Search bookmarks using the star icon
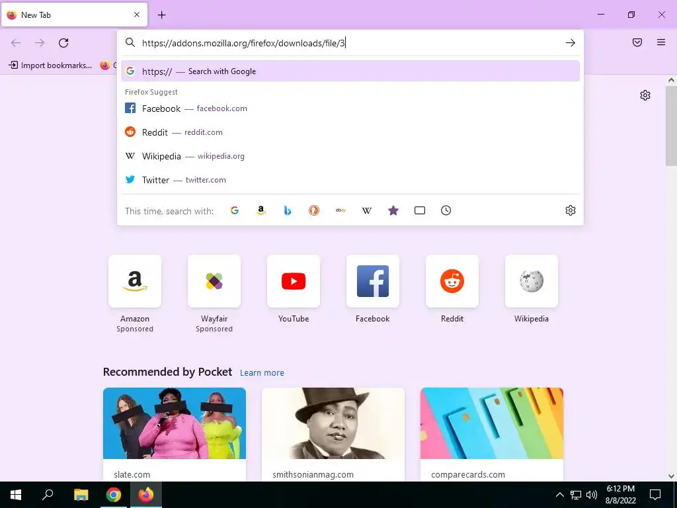 coord(393,210)
